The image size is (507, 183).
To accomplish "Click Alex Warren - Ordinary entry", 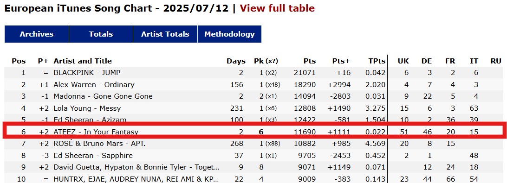I will 94,85.
